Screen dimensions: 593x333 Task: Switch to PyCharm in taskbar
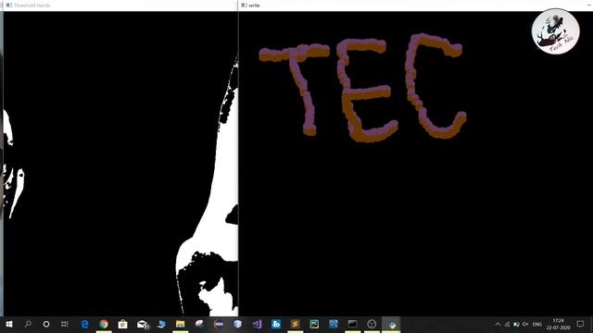coord(314,324)
